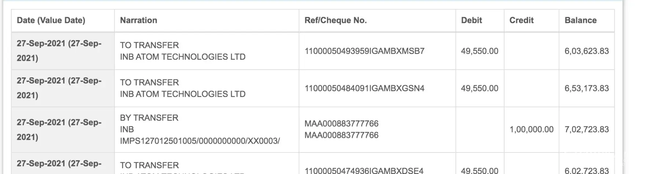The height and width of the screenshot is (174, 660).
Task: Select the Balance column header
Action: 580,20
